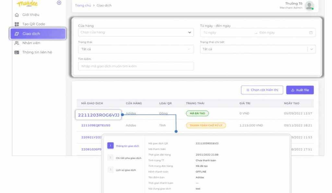Click the Xuất file export button
Screen dimensions: 332x193
[300, 90]
